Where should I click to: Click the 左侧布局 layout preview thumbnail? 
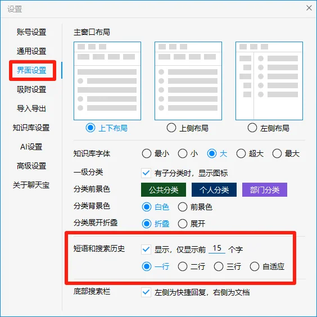(269, 81)
